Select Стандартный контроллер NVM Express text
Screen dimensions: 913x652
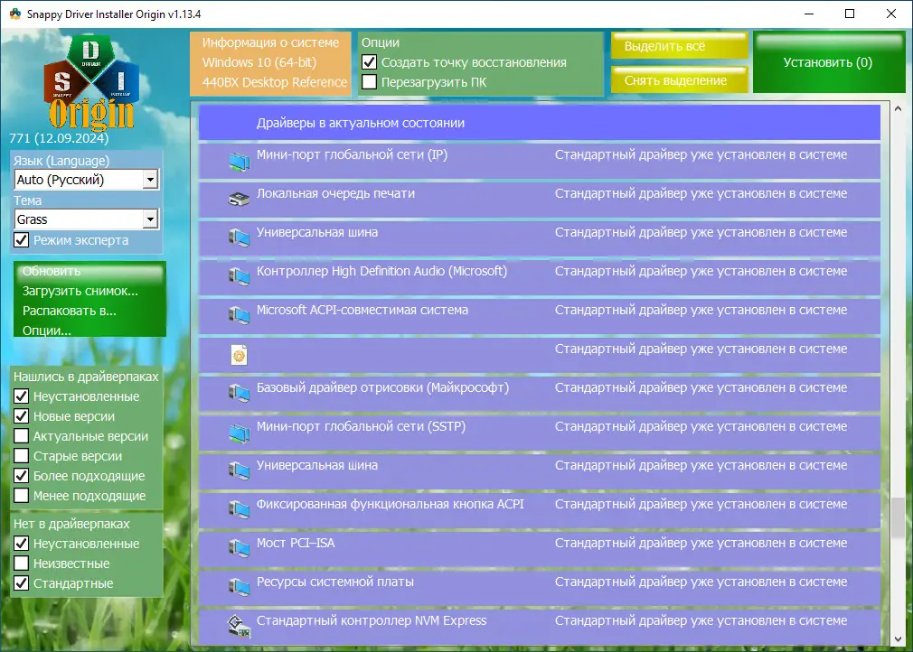(x=372, y=620)
